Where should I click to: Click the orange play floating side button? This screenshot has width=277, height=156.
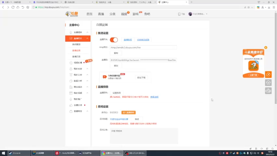268,75
